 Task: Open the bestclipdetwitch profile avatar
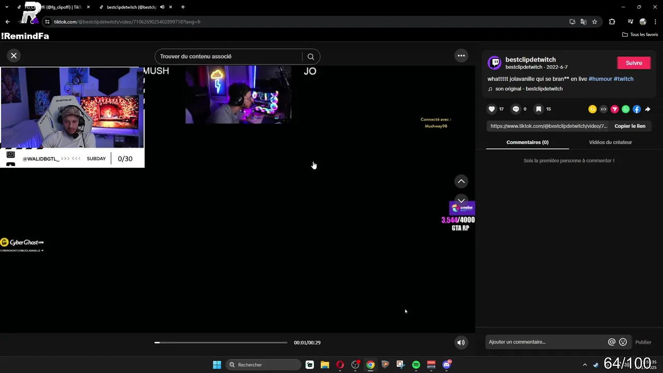tap(494, 63)
